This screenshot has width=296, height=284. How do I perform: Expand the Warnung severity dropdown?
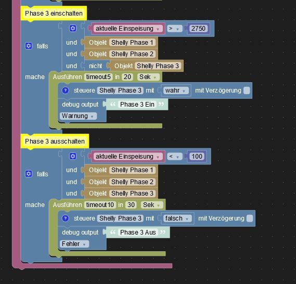point(78,116)
